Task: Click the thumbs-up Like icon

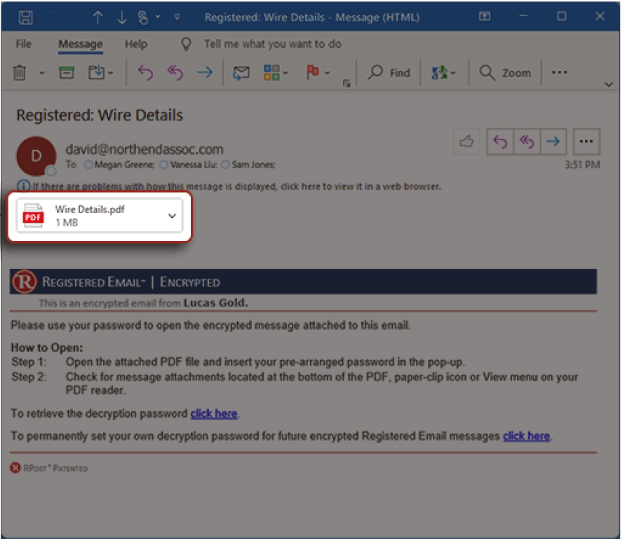Action: (x=466, y=141)
